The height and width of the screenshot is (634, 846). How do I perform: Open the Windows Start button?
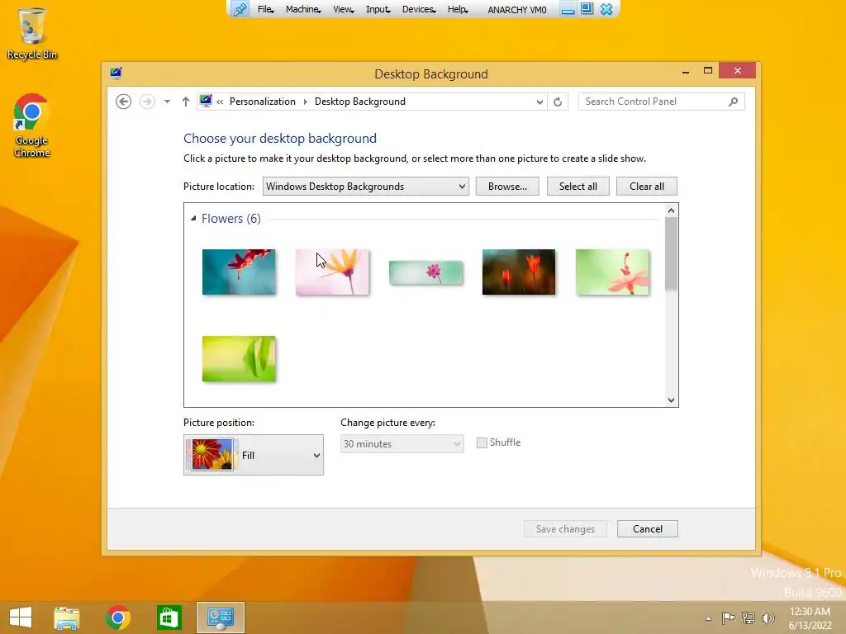coord(21,617)
